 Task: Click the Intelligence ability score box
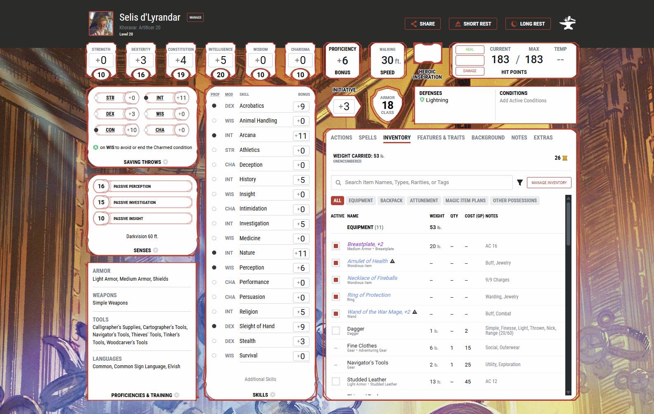221,61
